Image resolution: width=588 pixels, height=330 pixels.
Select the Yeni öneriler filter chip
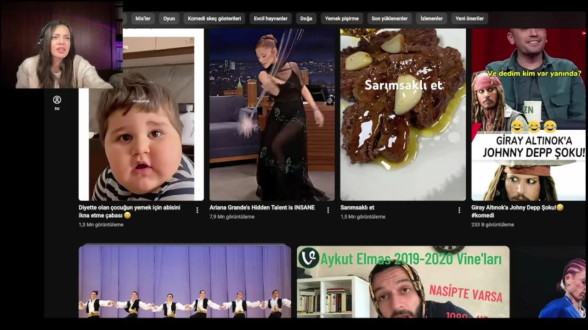click(469, 18)
